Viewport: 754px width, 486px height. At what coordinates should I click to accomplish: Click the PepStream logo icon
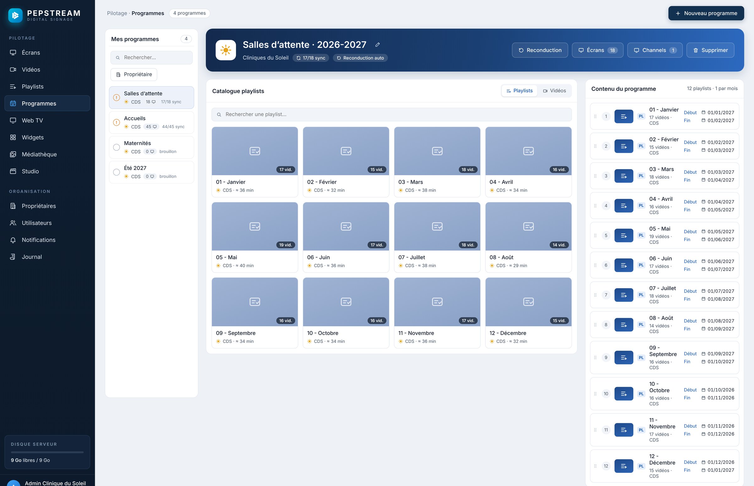15,15
